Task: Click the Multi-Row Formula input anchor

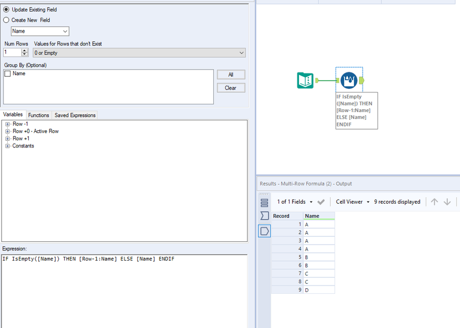Action: [x=338, y=80]
